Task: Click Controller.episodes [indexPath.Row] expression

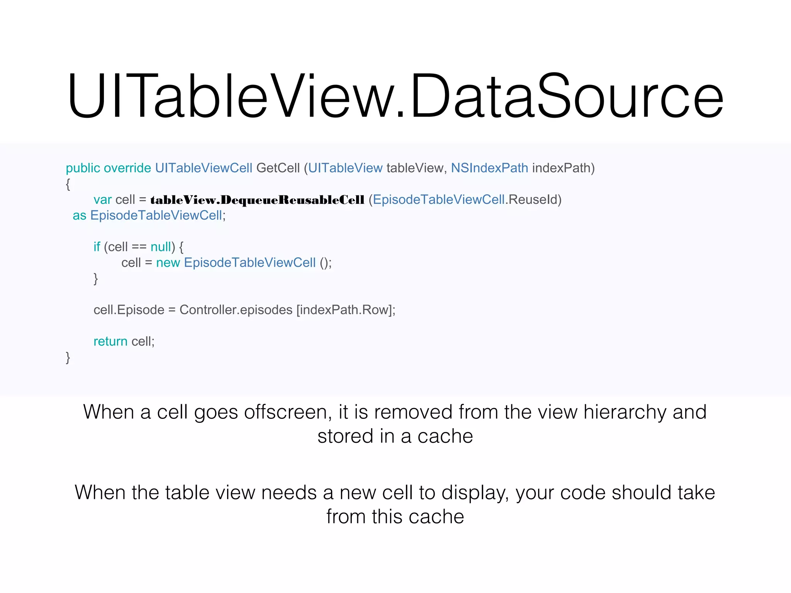Action: (x=288, y=310)
